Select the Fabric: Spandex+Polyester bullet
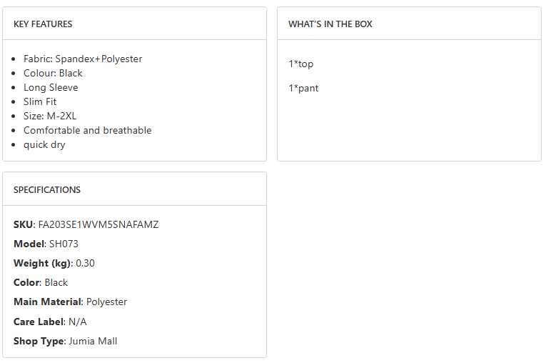This screenshot has width=546, height=363. (x=83, y=59)
